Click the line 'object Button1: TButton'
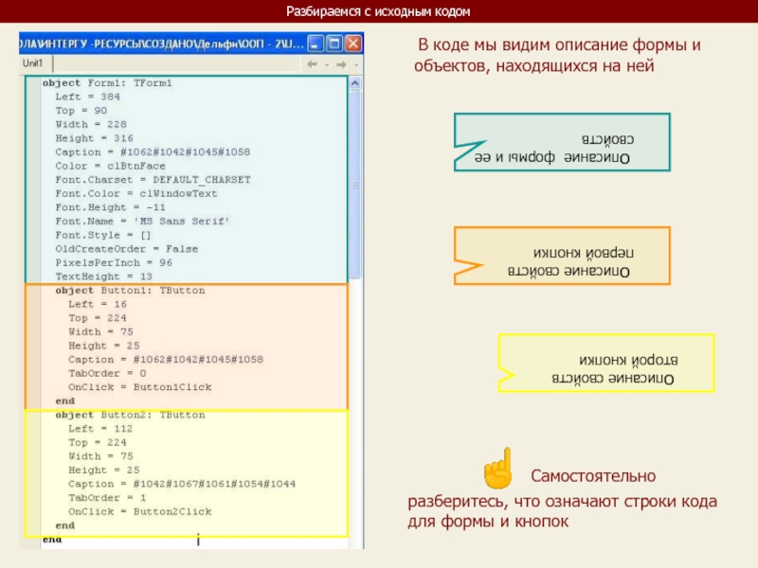 pos(130,291)
